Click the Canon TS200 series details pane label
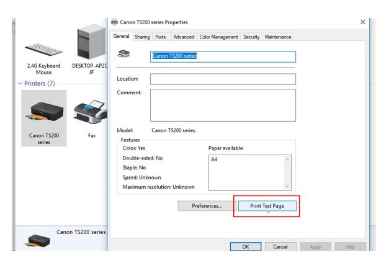376x257 pixels. tap(81, 232)
